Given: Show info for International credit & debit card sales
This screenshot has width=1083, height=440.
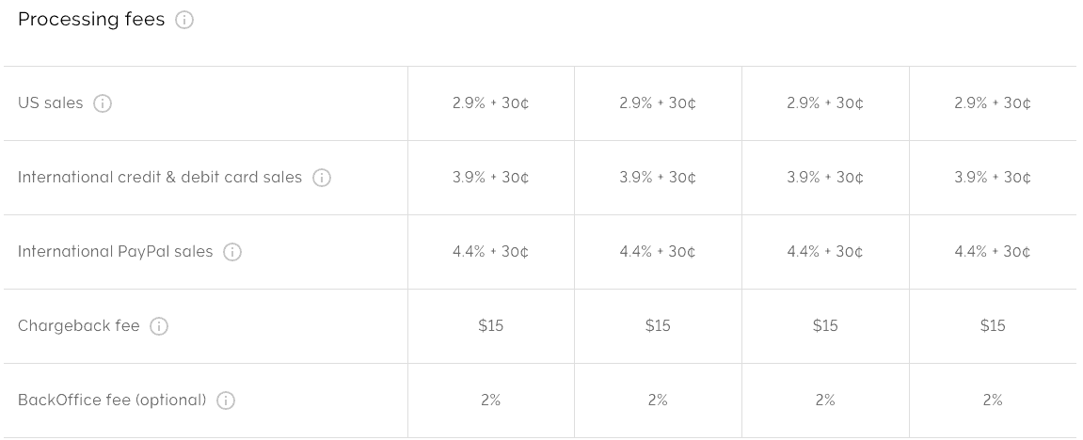Looking at the screenshot, I should pos(322,178).
